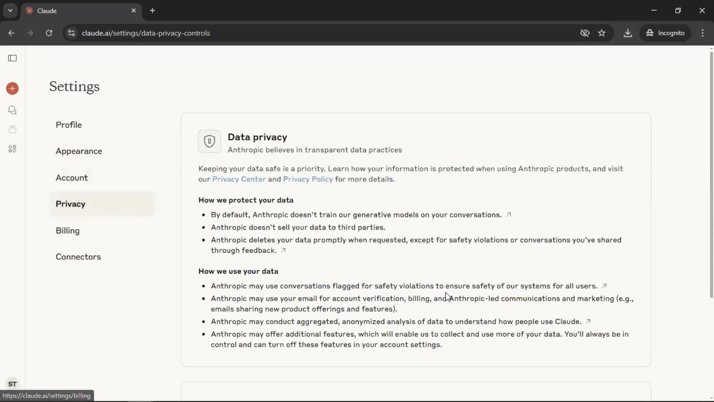The width and height of the screenshot is (714, 402).
Task: Start a new chat with the red plus icon
Action: click(x=12, y=89)
